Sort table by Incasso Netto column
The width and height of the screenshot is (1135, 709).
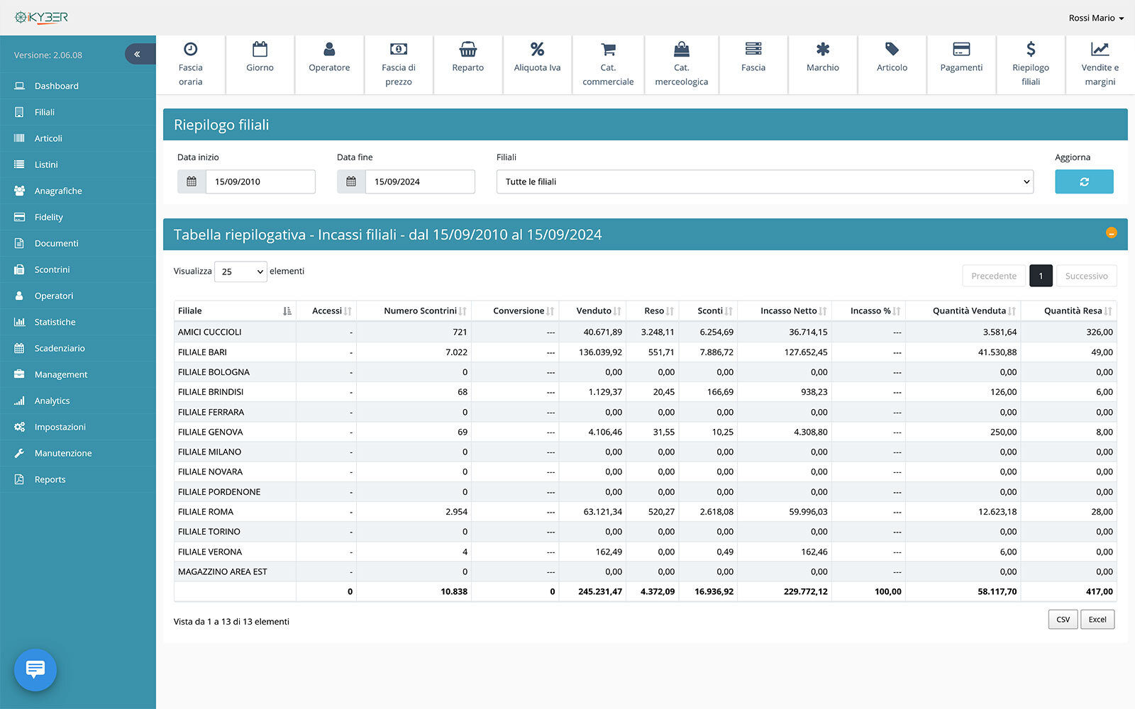(785, 311)
